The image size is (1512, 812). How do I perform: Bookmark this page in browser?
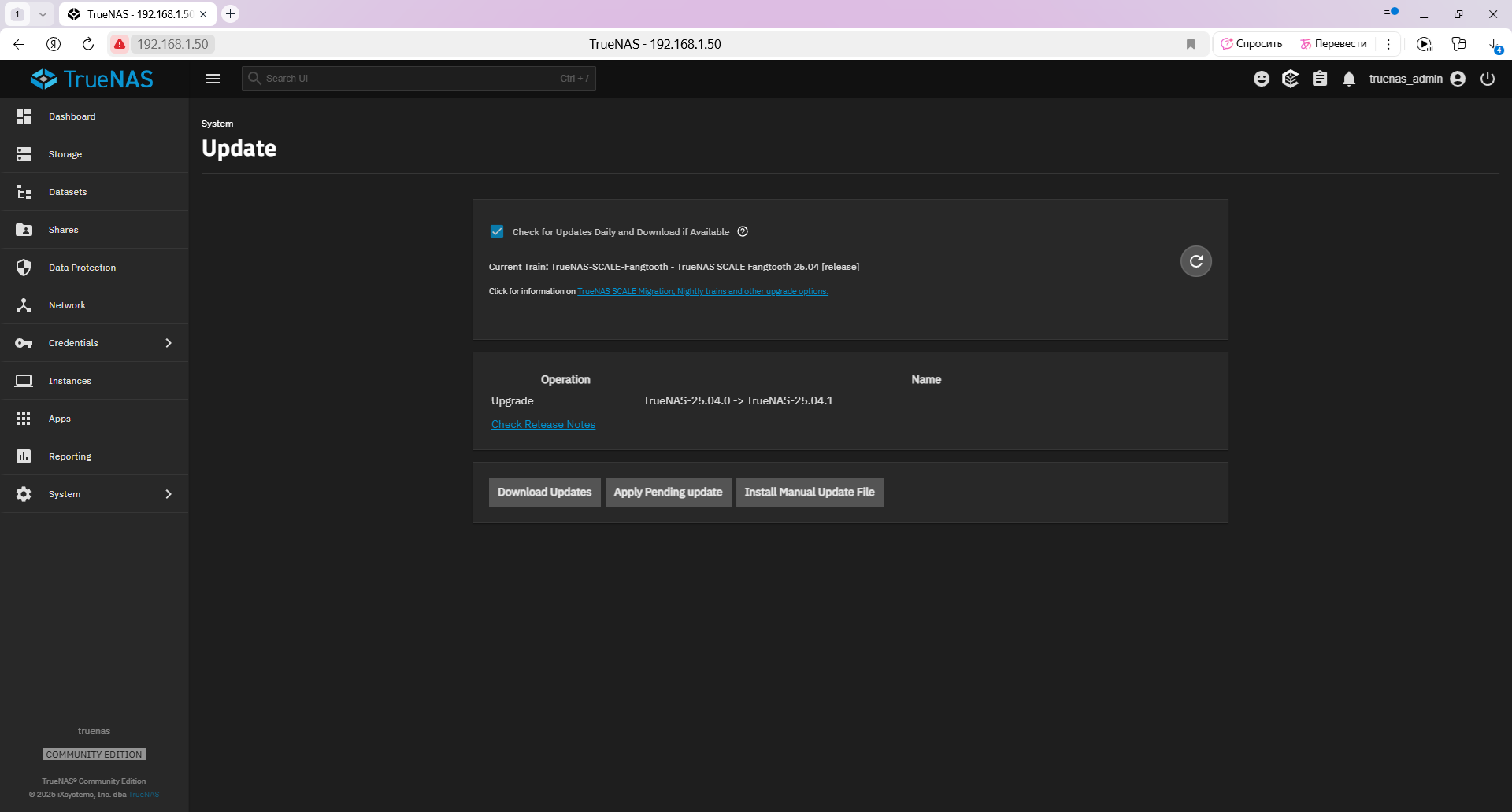pyautogui.click(x=1191, y=44)
